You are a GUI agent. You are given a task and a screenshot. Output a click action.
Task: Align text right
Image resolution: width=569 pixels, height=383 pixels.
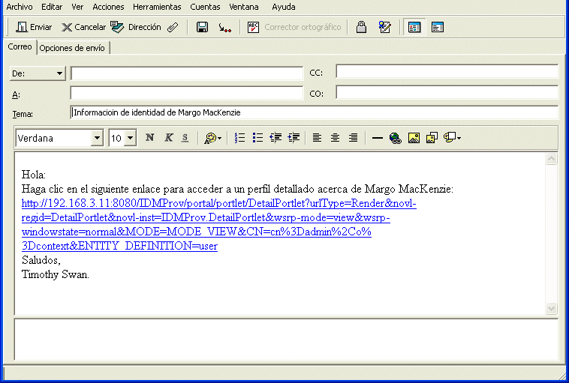tap(353, 138)
